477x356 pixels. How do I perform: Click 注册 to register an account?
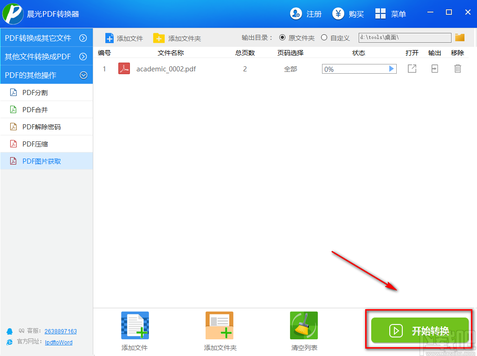coord(306,14)
